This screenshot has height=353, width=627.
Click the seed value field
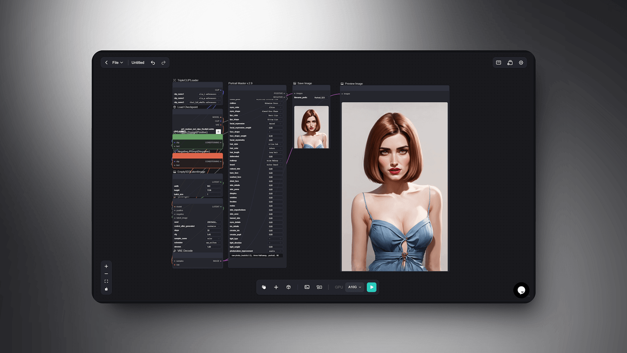coord(214,222)
